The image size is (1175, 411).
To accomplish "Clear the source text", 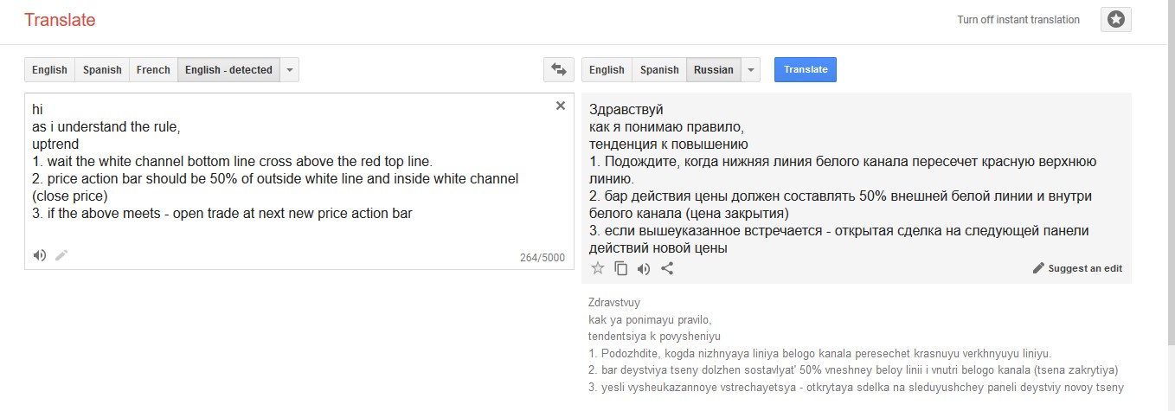I will [x=560, y=106].
